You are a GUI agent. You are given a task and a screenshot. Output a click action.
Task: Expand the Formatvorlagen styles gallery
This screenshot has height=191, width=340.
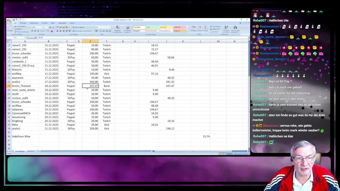coord(187,32)
